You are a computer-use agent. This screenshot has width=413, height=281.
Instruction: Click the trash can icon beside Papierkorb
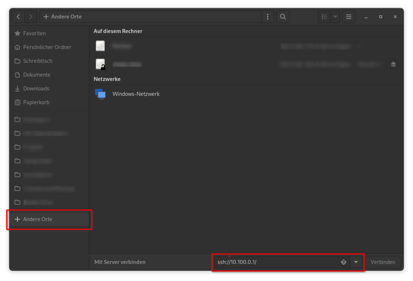pyautogui.click(x=18, y=103)
